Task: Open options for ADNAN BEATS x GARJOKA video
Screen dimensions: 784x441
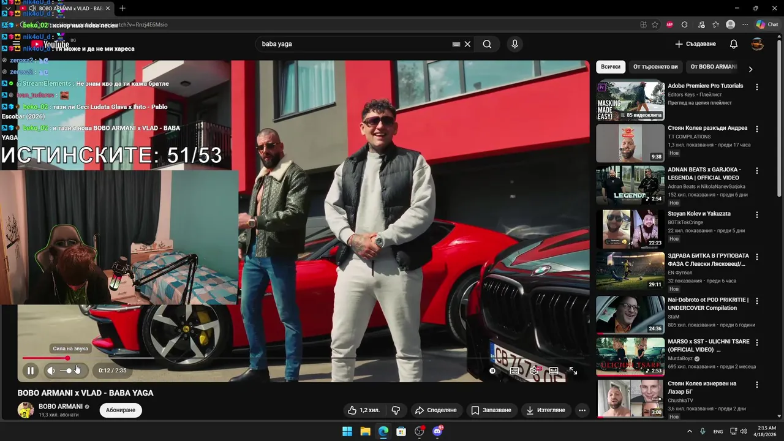Action: (x=757, y=171)
